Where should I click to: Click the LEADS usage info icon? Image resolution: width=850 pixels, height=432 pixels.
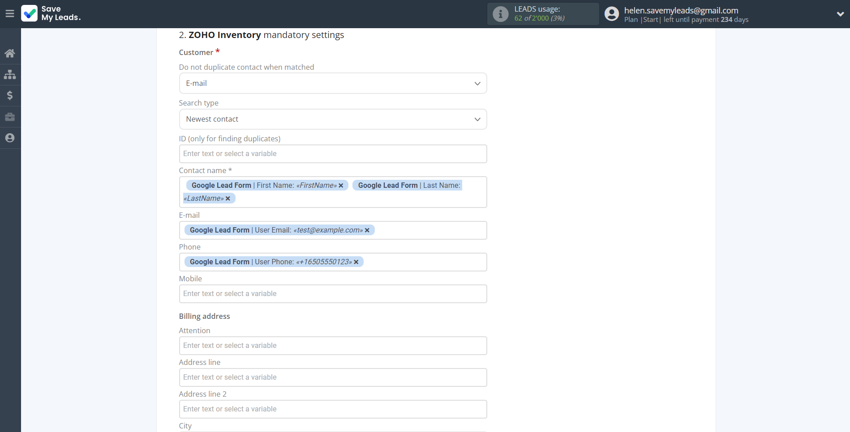pos(500,14)
